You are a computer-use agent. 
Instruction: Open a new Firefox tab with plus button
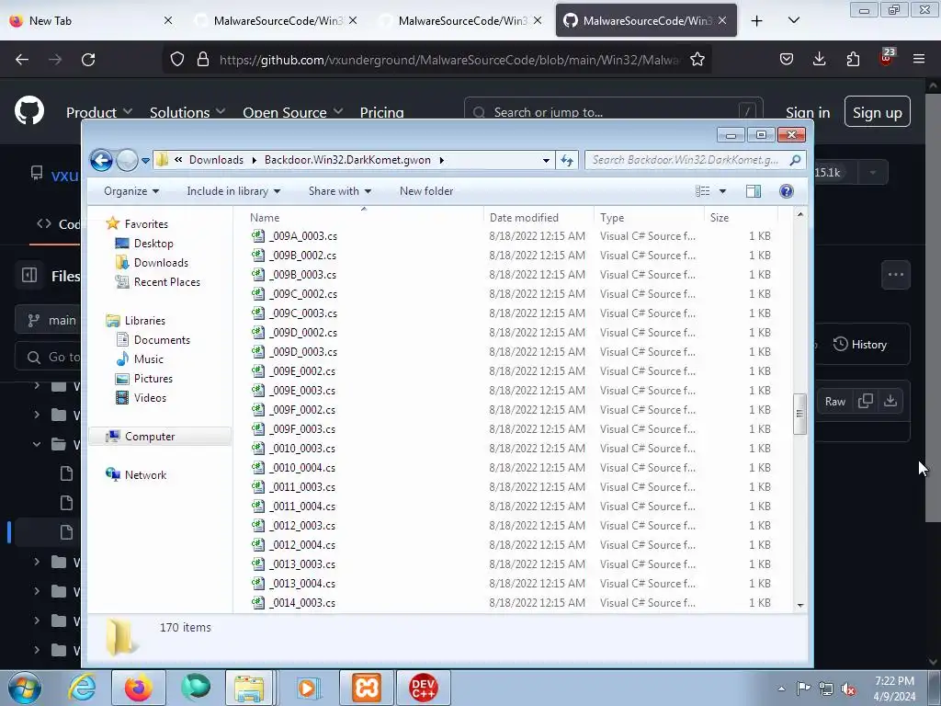(x=757, y=20)
